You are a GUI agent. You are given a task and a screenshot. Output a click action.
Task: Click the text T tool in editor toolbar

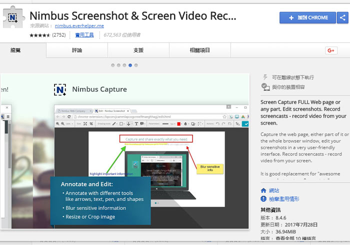click(x=136, y=123)
